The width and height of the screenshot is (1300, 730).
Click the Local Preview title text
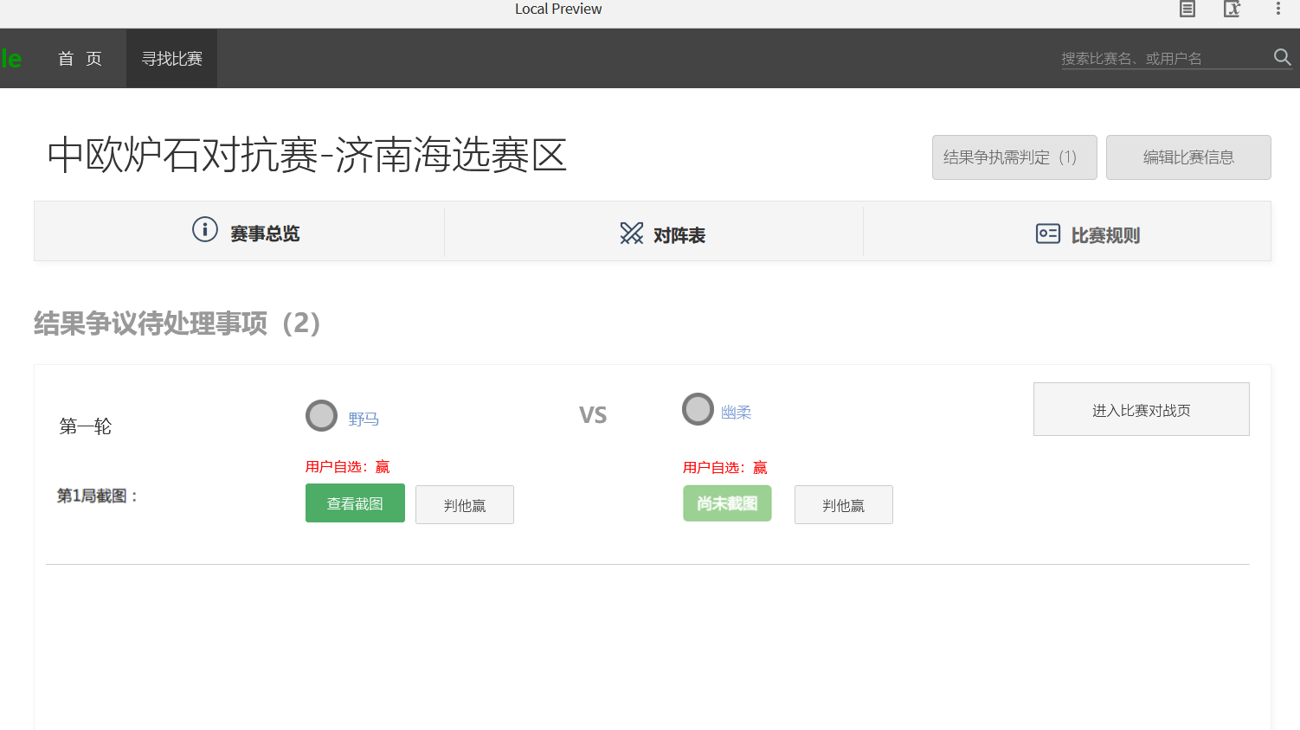click(558, 9)
